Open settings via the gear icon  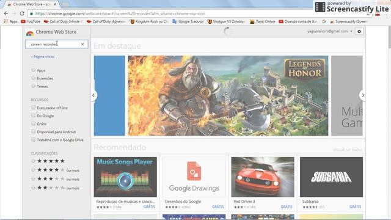coord(359,31)
